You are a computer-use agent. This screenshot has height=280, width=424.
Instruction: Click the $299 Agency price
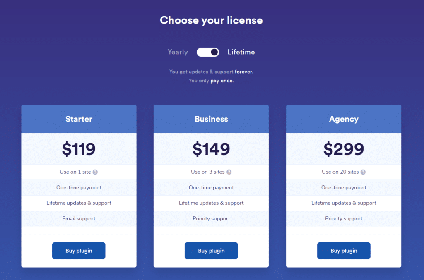(344, 149)
